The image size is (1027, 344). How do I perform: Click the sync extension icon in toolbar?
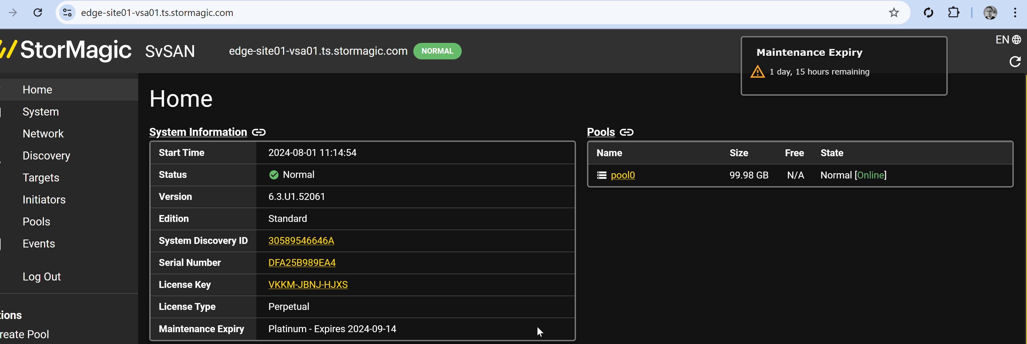coord(928,13)
